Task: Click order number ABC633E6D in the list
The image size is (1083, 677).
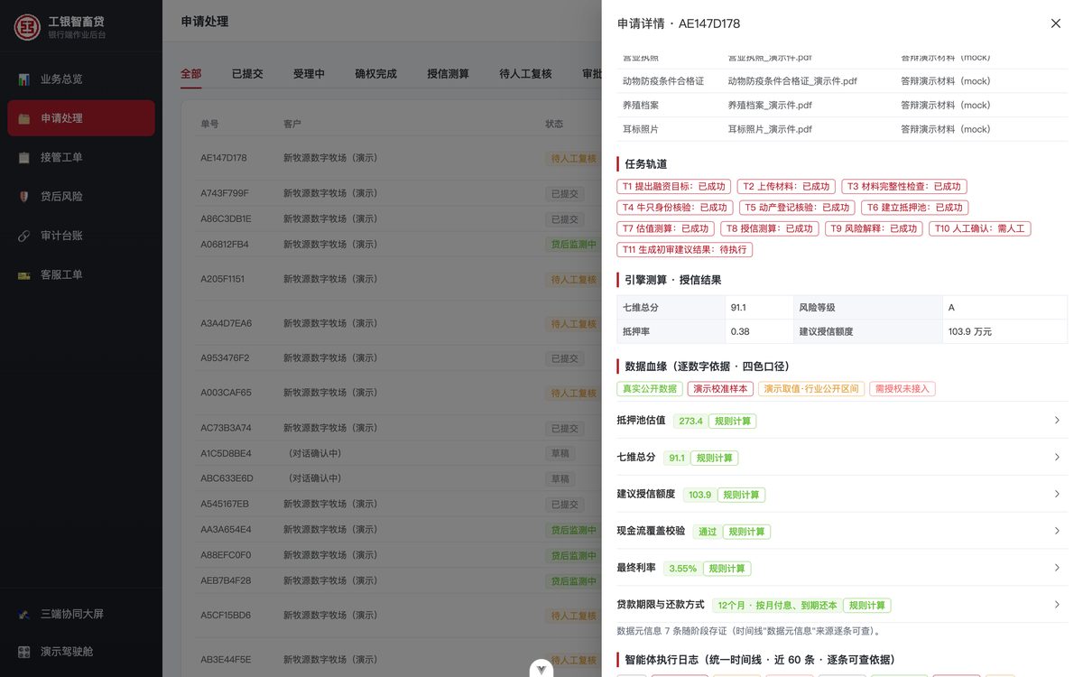Action: click(x=227, y=478)
